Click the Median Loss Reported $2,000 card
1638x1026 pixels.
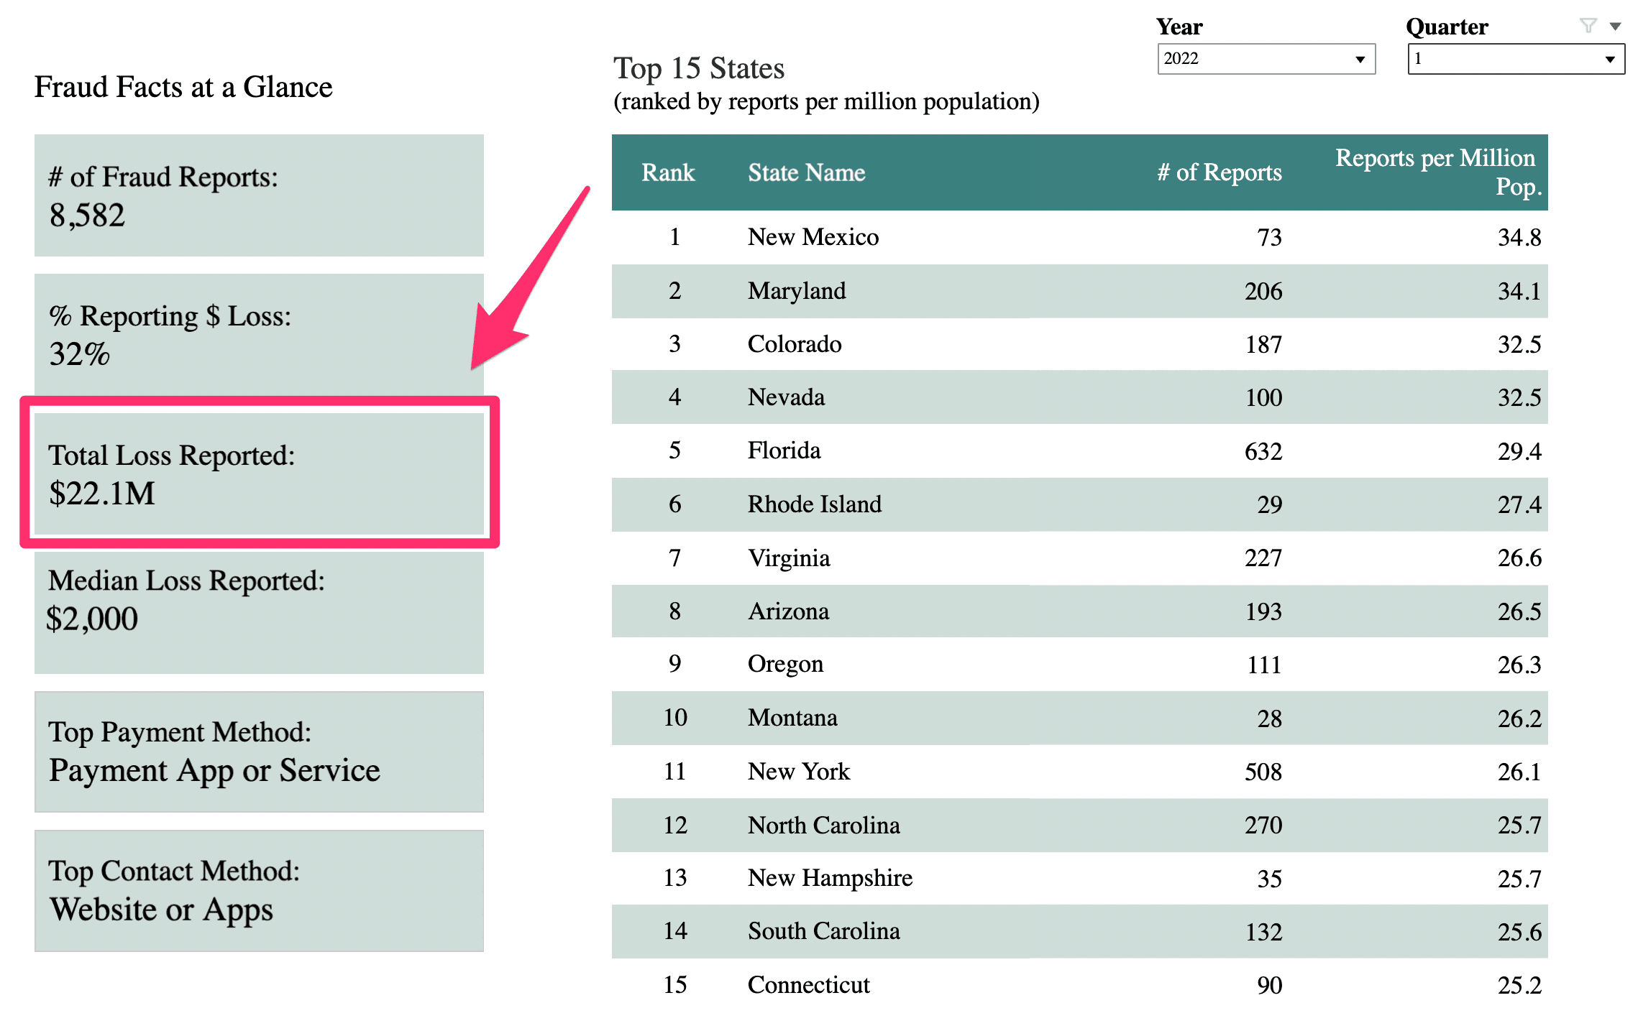coord(259,613)
